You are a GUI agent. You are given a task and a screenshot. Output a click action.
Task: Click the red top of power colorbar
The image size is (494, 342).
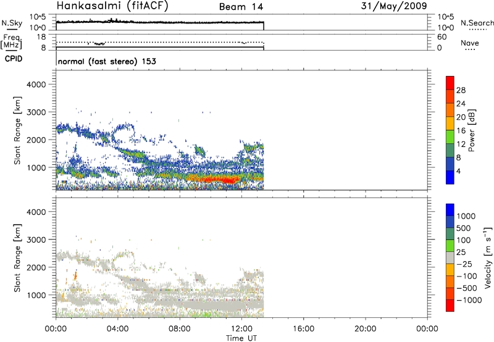coord(450,83)
